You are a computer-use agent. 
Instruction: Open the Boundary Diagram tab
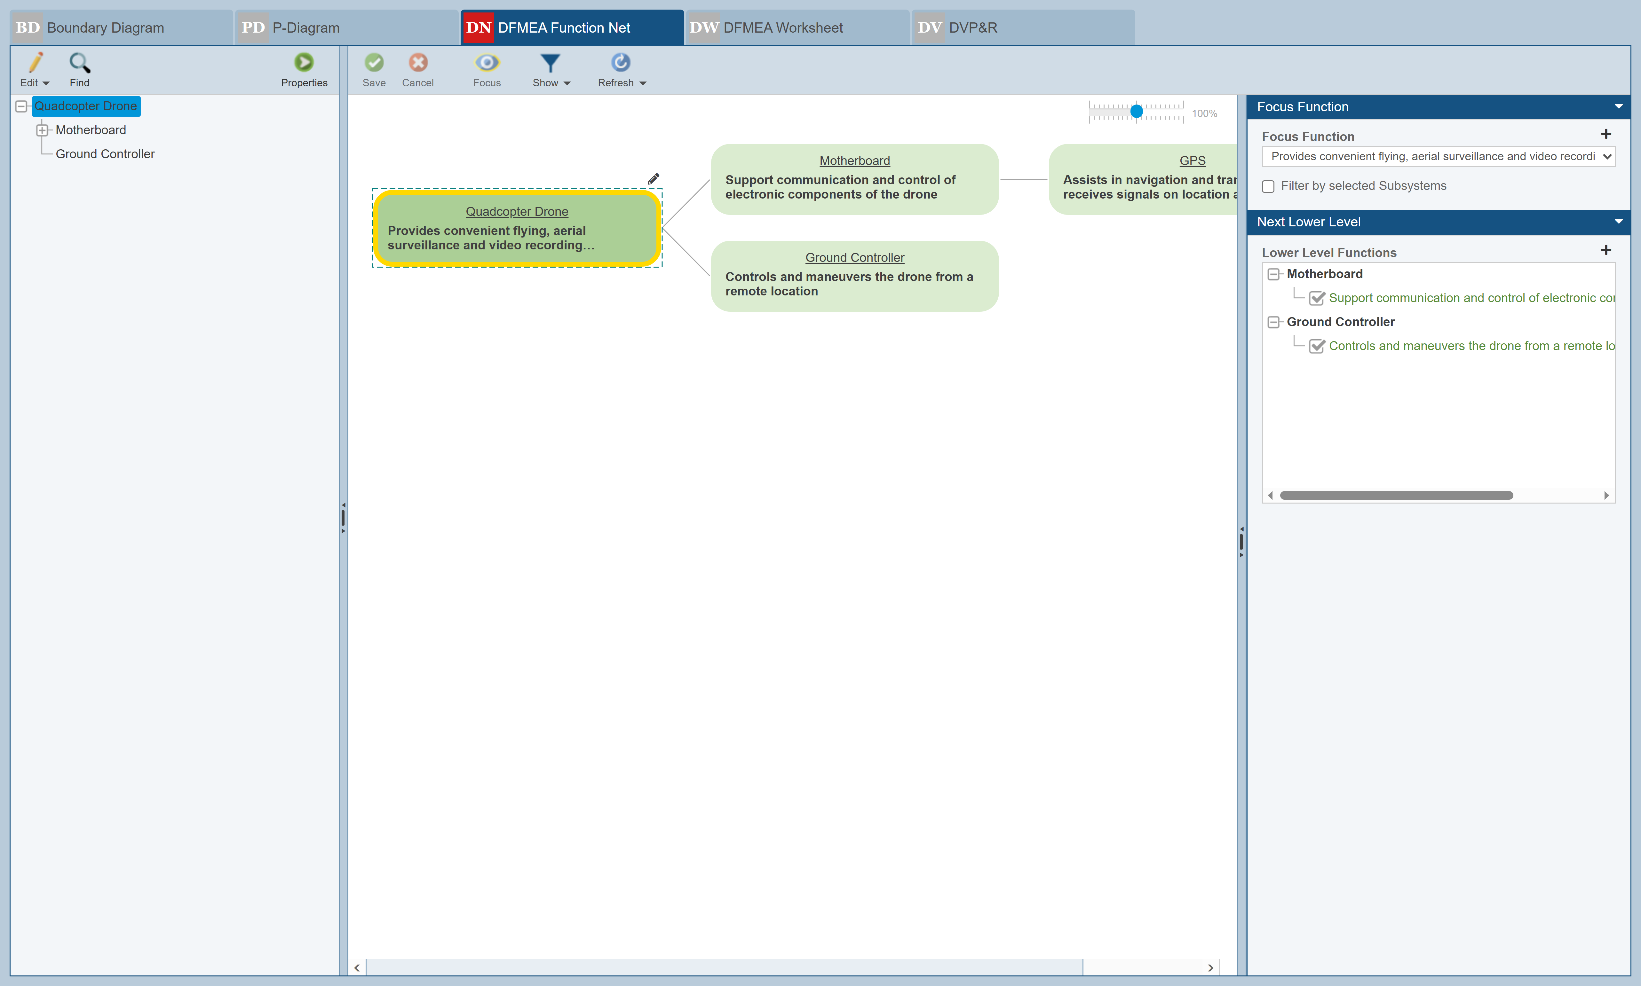point(105,28)
